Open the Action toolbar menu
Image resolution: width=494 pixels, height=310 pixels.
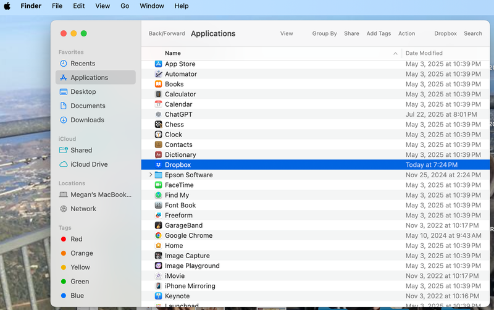(406, 33)
